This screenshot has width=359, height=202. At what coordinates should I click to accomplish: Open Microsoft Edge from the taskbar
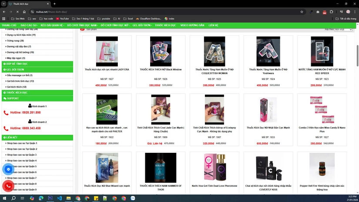pos(41,198)
